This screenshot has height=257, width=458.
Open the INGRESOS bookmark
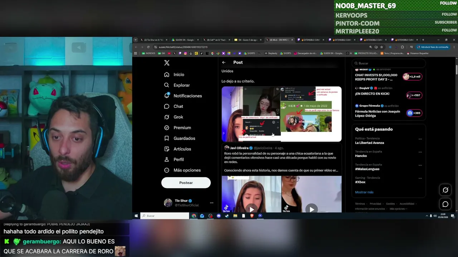pos(148,53)
